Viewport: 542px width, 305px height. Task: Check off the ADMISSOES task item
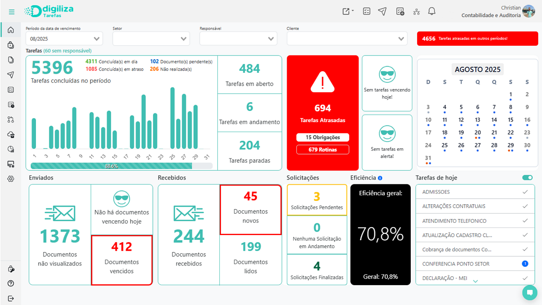(525, 192)
